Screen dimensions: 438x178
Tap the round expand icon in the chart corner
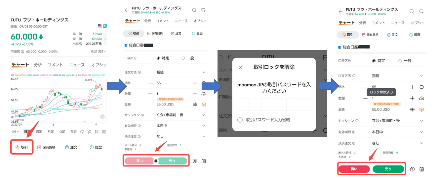(x=102, y=117)
